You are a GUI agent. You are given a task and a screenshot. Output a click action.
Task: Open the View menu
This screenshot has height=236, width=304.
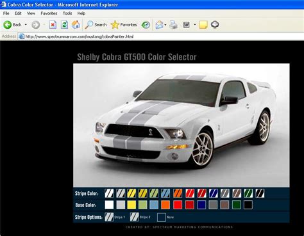click(x=31, y=13)
